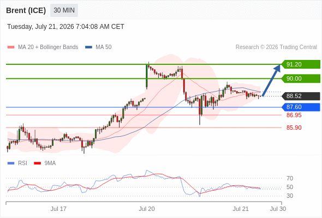Click the blue upward forecast arrow

point(271,80)
